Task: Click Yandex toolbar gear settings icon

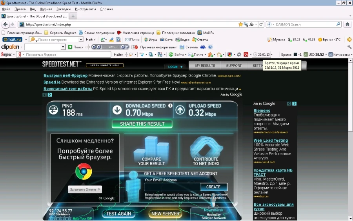Action: [x=239, y=55]
